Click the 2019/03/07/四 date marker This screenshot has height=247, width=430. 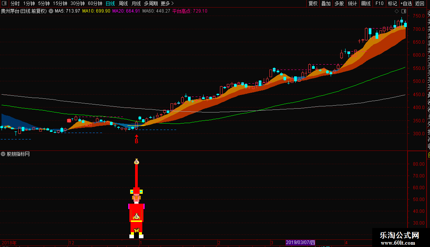click(300, 242)
